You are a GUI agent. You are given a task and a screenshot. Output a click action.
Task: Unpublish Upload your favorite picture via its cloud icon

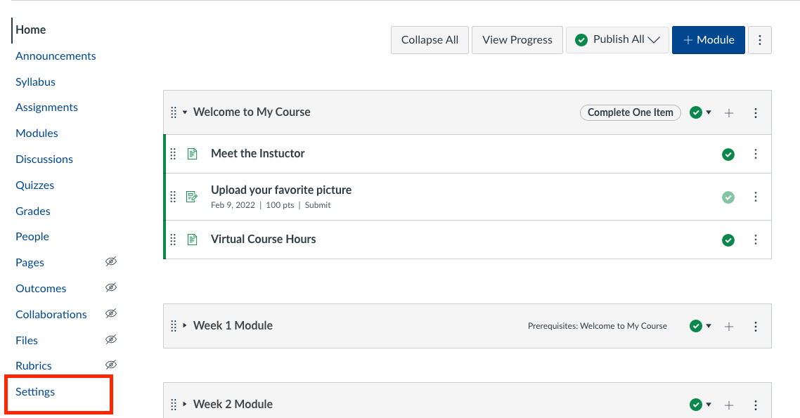point(728,197)
